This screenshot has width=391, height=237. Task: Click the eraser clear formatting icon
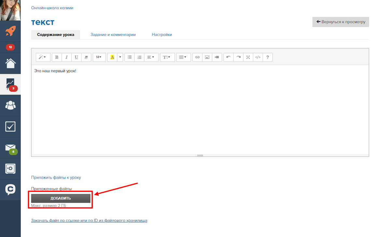86,57
